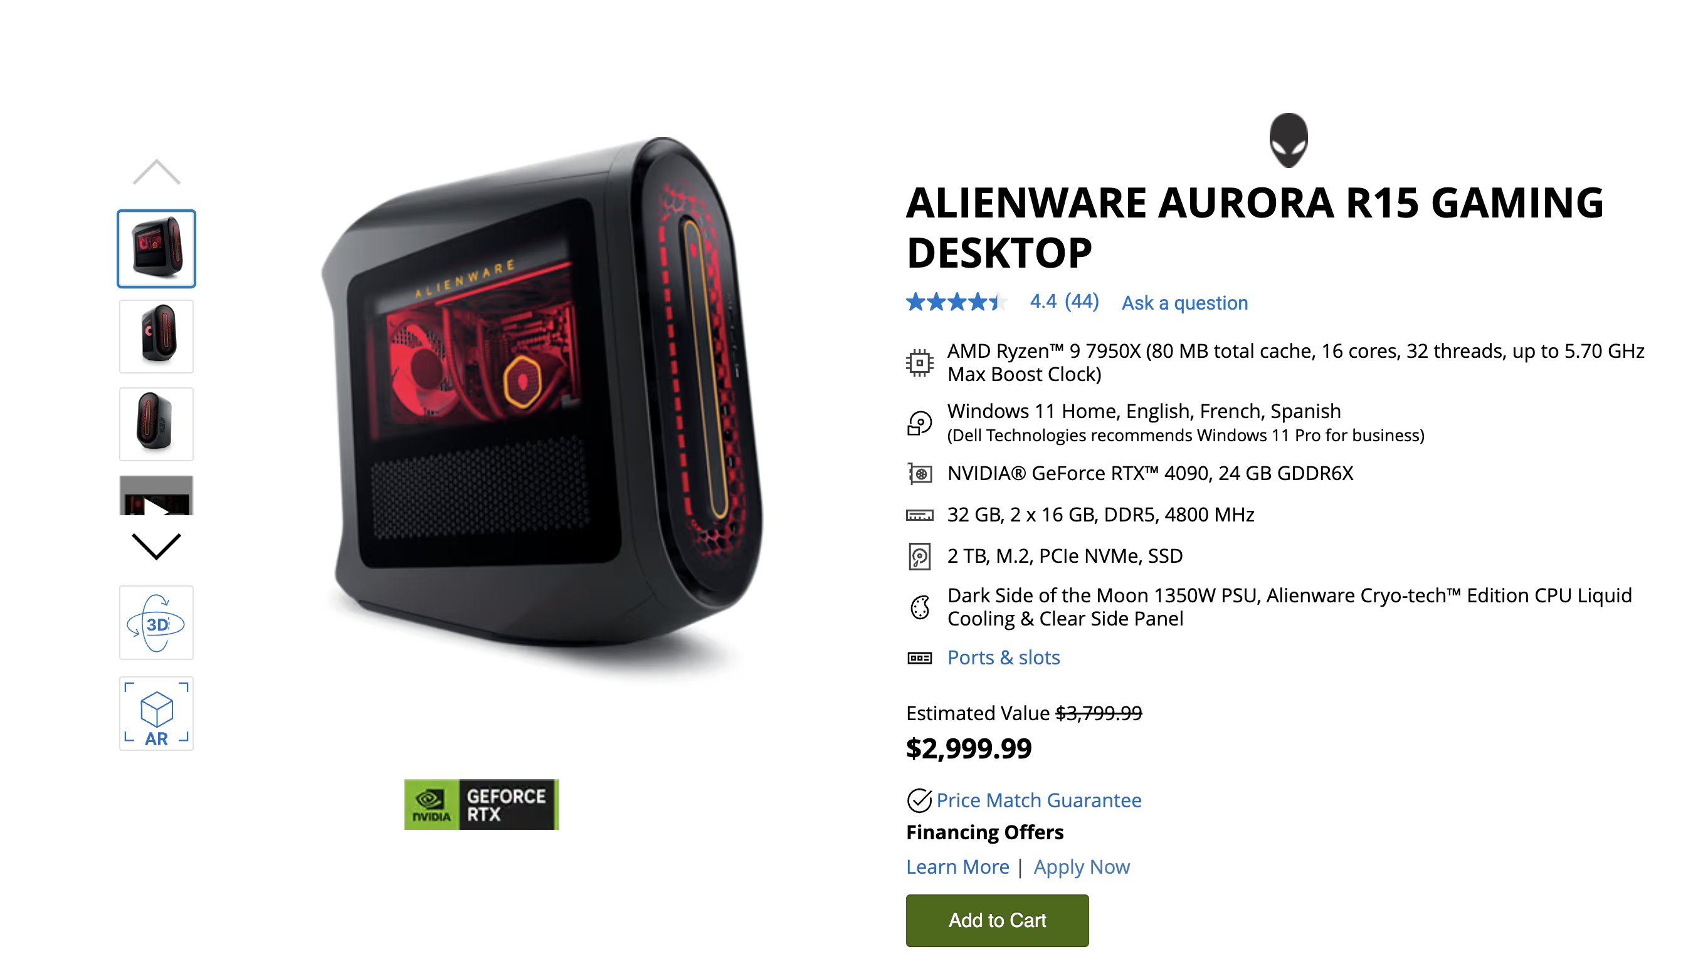Add the Aurora R15 to cart

coord(997,921)
